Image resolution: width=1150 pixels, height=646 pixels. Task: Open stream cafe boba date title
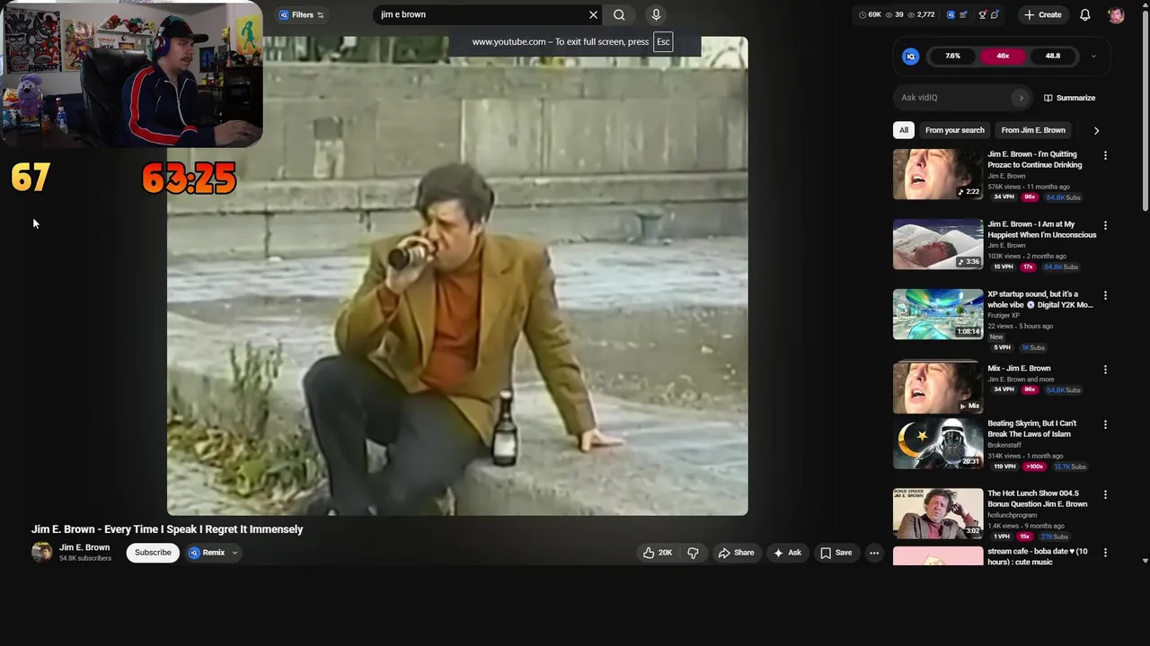1037,556
